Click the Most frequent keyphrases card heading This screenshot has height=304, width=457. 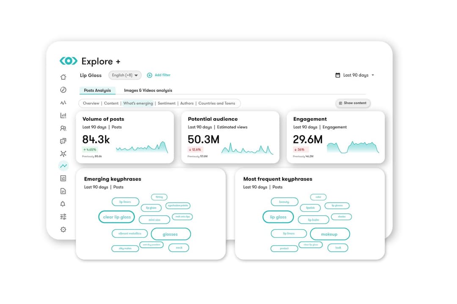[x=278, y=179]
